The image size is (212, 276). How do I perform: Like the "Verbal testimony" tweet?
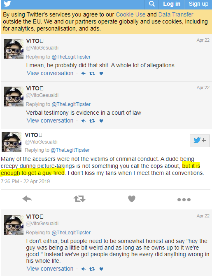[101, 121]
